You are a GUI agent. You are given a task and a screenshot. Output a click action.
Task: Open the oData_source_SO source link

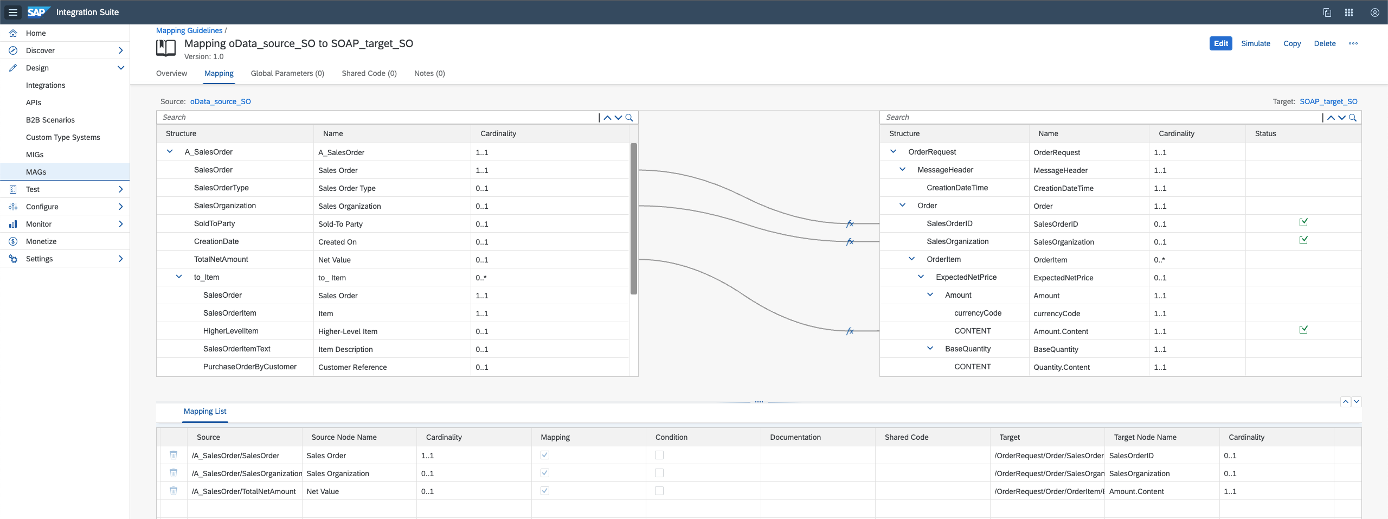[221, 101]
